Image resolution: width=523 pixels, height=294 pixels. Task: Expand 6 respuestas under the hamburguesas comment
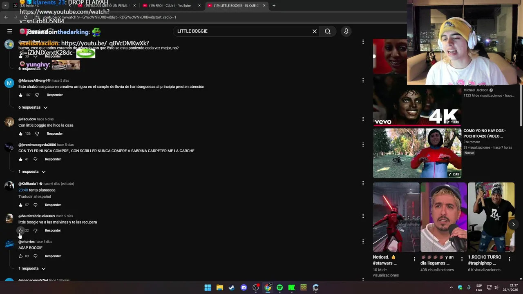pos(33,107)
